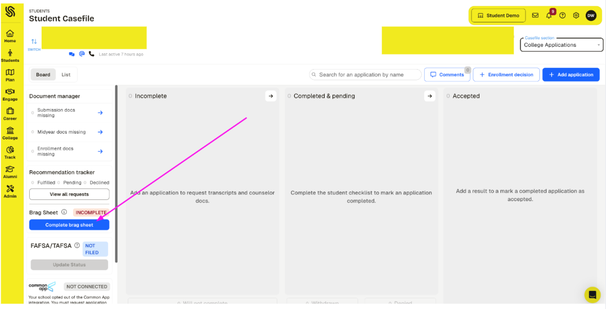Collapse the Completed & pending column arrow
Screen dimensions: 606x309
coord(430,96)
